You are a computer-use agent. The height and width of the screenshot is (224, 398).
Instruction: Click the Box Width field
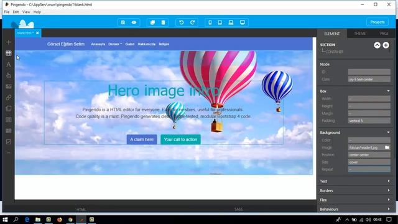pyautogui.click(x=369, y=98)
